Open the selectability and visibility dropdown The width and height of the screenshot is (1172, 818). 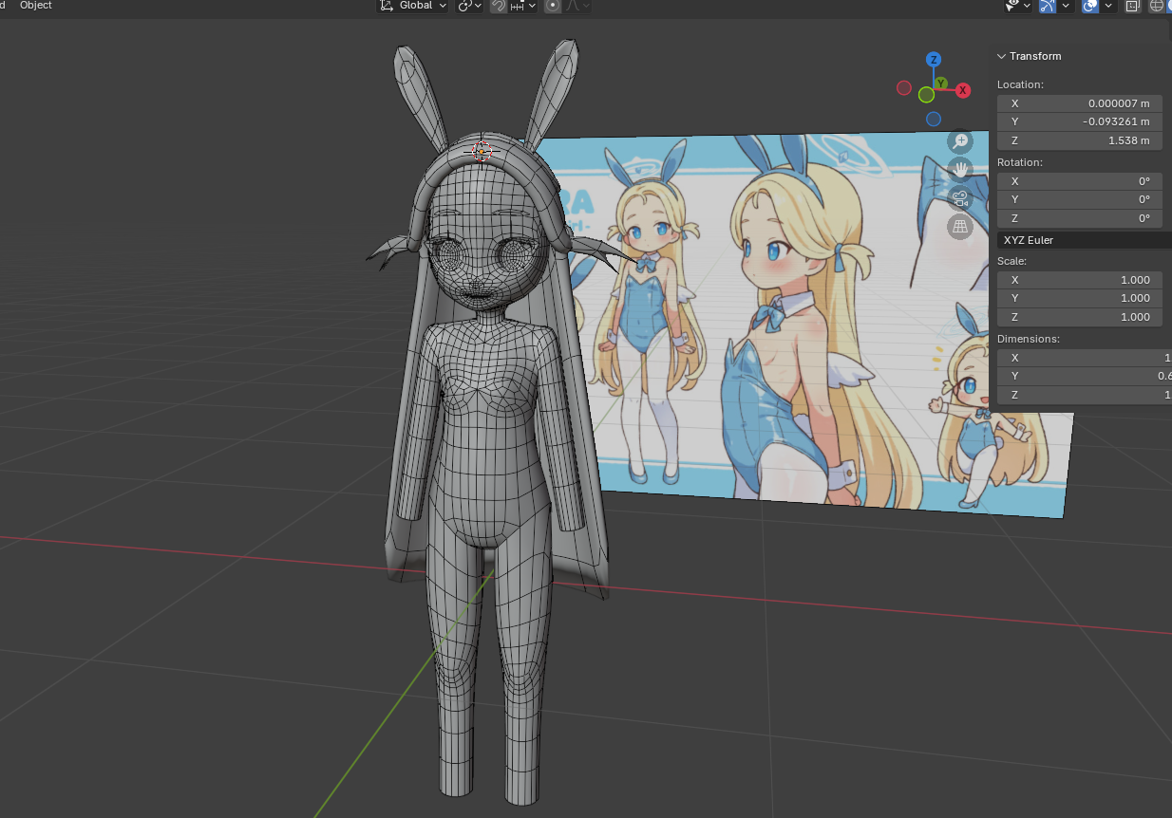point(1018,5)
